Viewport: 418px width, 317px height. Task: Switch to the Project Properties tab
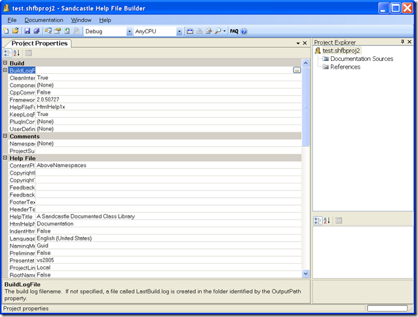(39, 43)
